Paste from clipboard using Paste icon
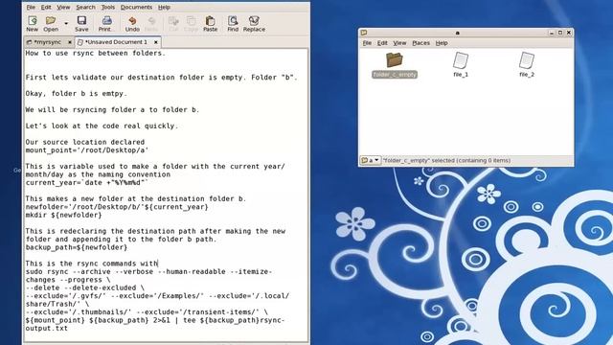Viewport: 613px width, 345px height. [x=211, y=23]
